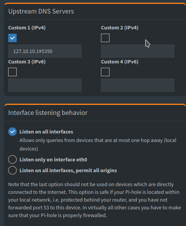Click the Custom 2 (IPv4) label text

tap(120, 28)
